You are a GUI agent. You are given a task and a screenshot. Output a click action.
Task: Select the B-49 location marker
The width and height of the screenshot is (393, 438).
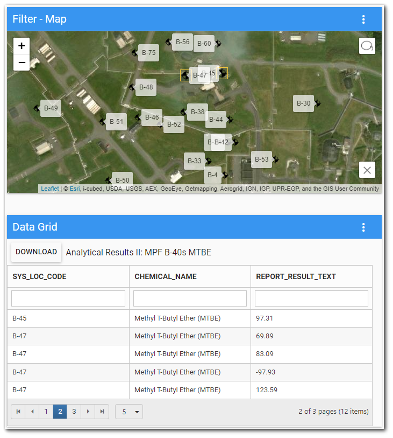click(x=37, y=108)
